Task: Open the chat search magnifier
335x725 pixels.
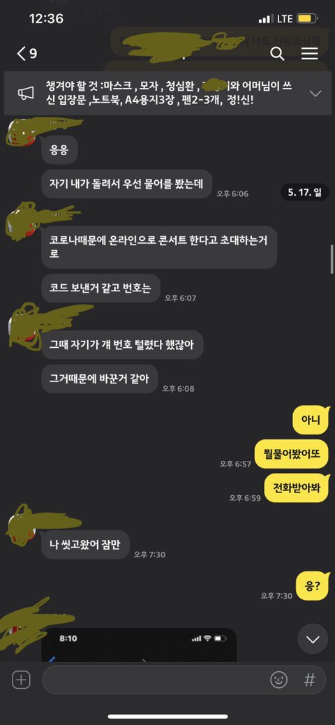Action: click(x=277, y=54)
